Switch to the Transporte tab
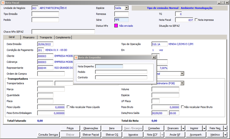The height and width of the screenshot is (139, 230). [x=46, y=37]
